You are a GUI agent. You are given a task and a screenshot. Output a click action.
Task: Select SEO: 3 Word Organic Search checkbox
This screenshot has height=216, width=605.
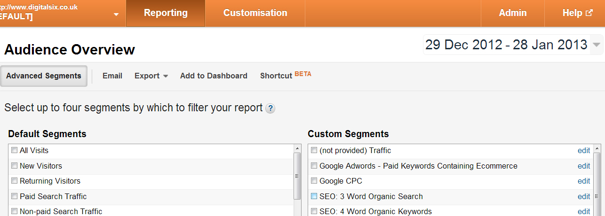[x=314, y=196]
